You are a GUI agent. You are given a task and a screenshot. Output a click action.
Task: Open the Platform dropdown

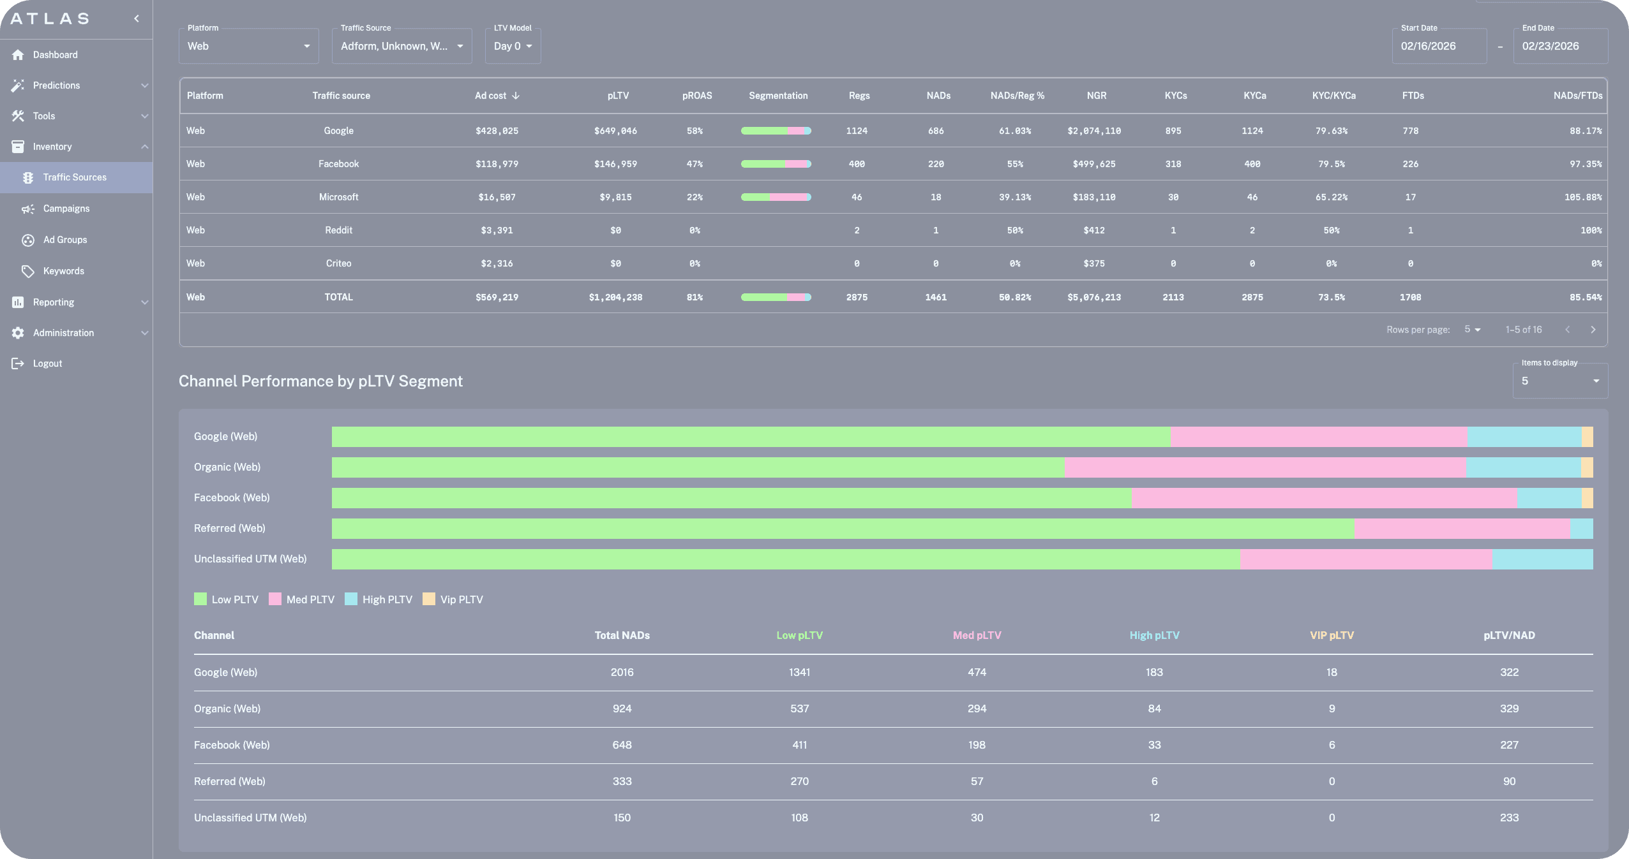[x=248, y=46]
